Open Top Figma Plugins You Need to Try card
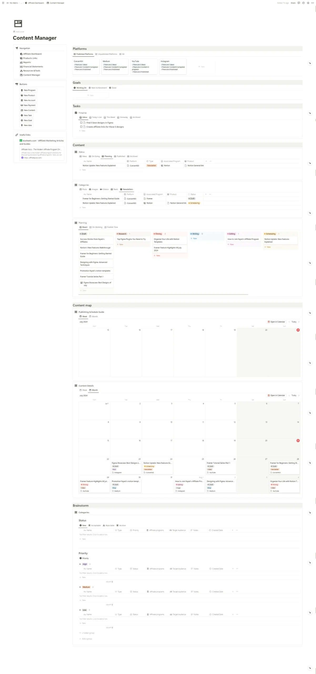The width and height of the screenshot is (316, 674). click(x=133, y=239)
